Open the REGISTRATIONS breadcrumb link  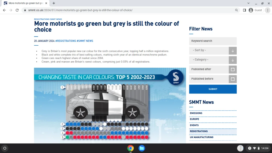click(42, 19)
